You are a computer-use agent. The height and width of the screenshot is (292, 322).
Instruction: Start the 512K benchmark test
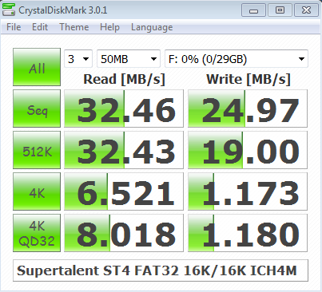tap(37, 150)
